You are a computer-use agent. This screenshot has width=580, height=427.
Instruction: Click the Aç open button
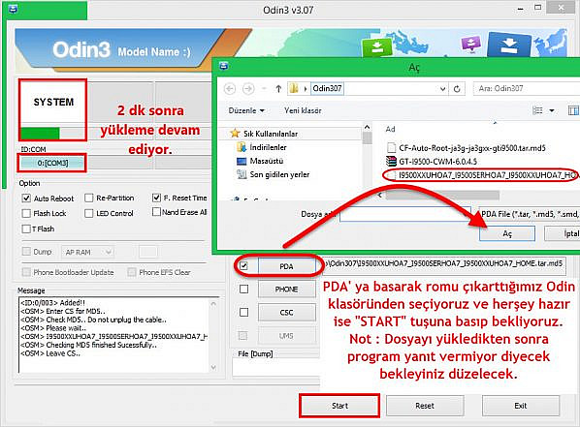[x=507, y=233]
